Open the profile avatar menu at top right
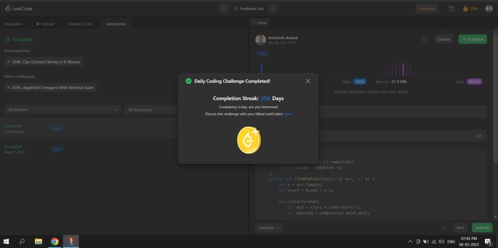The width and height of the screenshot is (498, 248). tap(489, 9)
